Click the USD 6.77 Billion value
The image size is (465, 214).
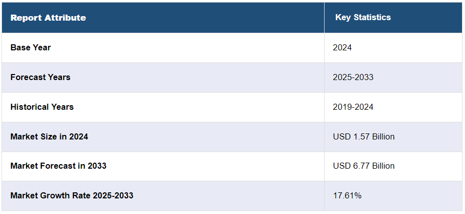[363, 166]
